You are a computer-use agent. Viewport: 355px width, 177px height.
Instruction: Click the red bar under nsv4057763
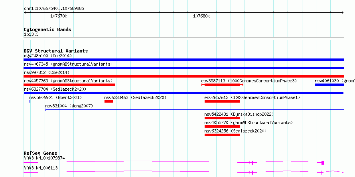69,85
